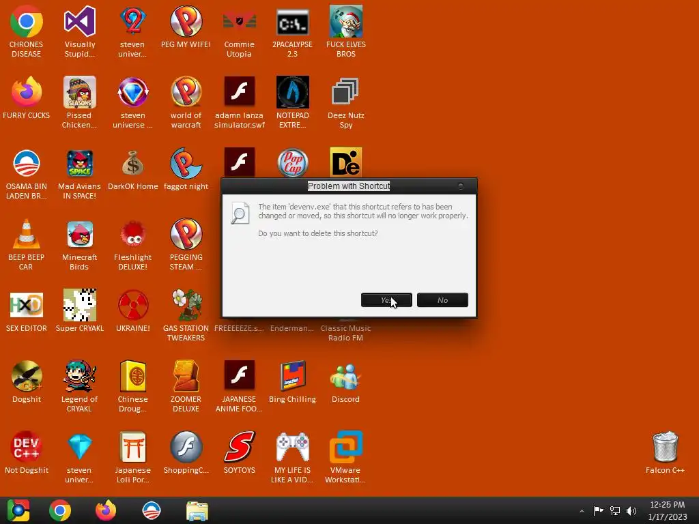
Task: Open Chrome from the taskbar
Action: click(60, 510)
